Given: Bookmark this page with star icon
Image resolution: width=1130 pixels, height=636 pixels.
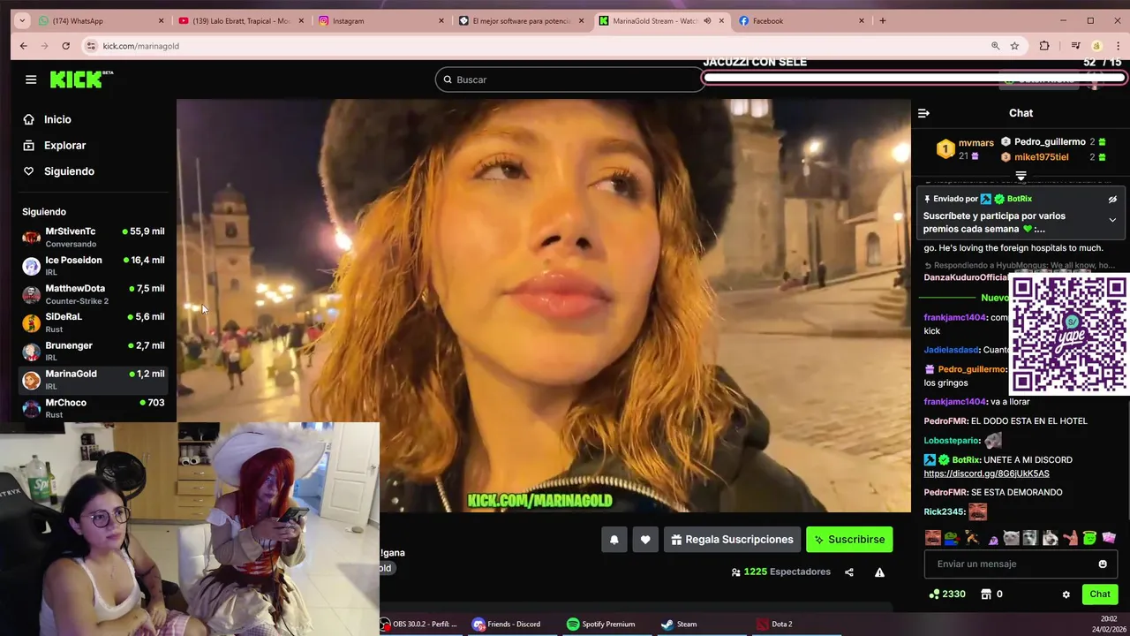Looking at the screenshot, I should pos(1014,46).
